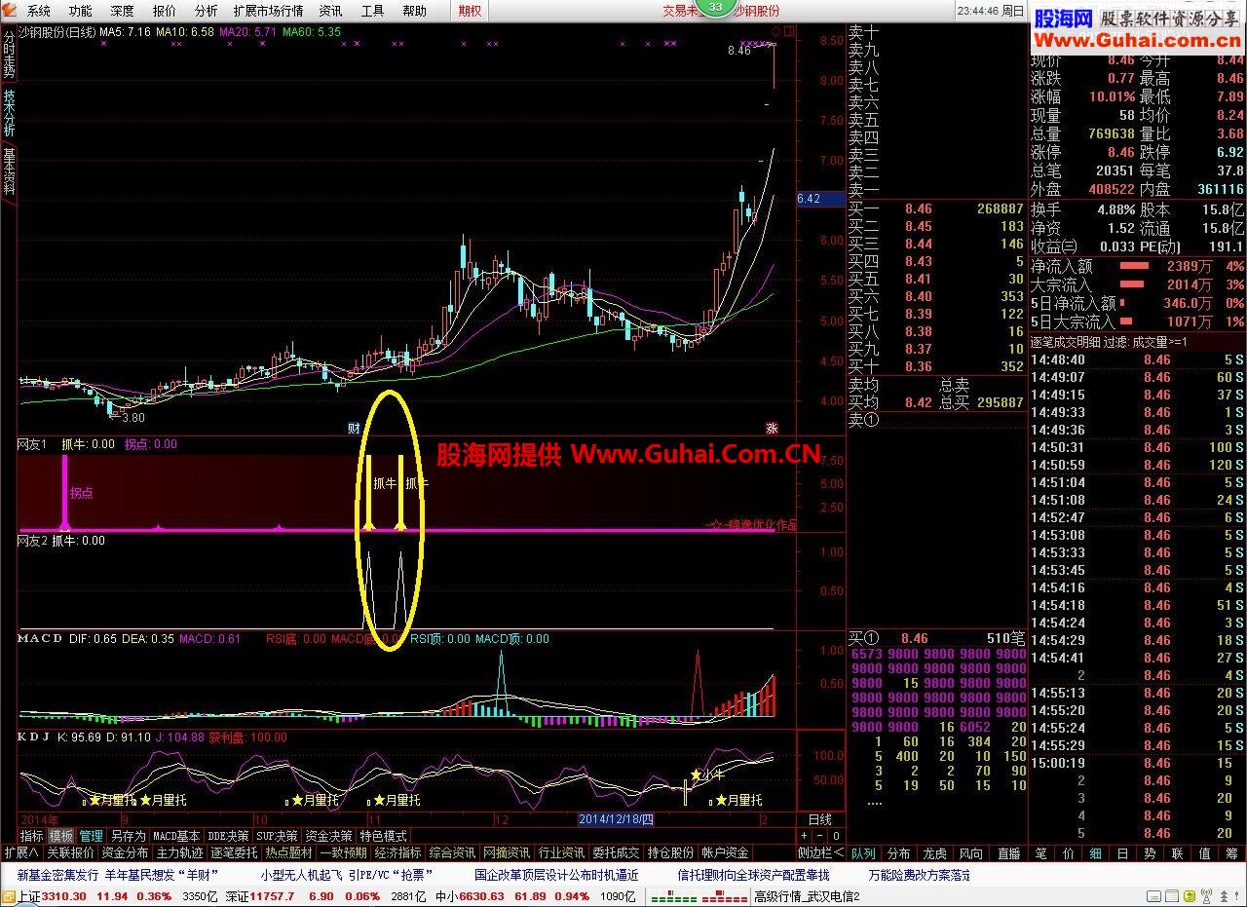The image size is (1247, 907).
Task: Click the plus zoom button under 日线
Action: pos(805,836)
